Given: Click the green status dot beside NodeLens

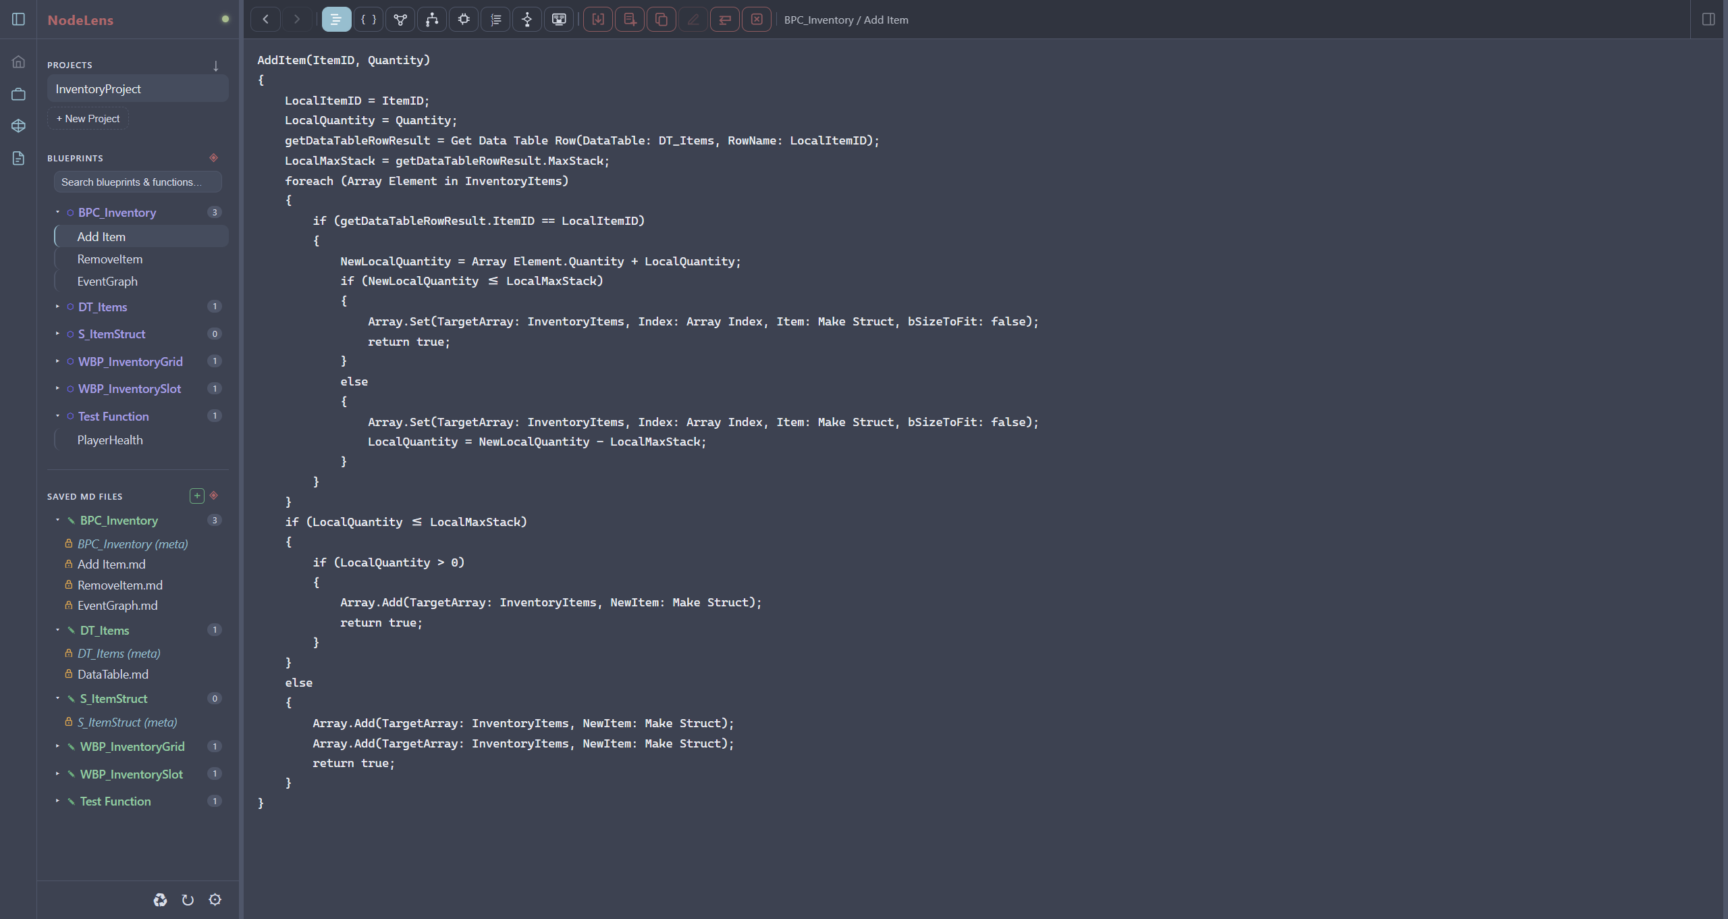Looking at the screenshot, I should point(225,19).
